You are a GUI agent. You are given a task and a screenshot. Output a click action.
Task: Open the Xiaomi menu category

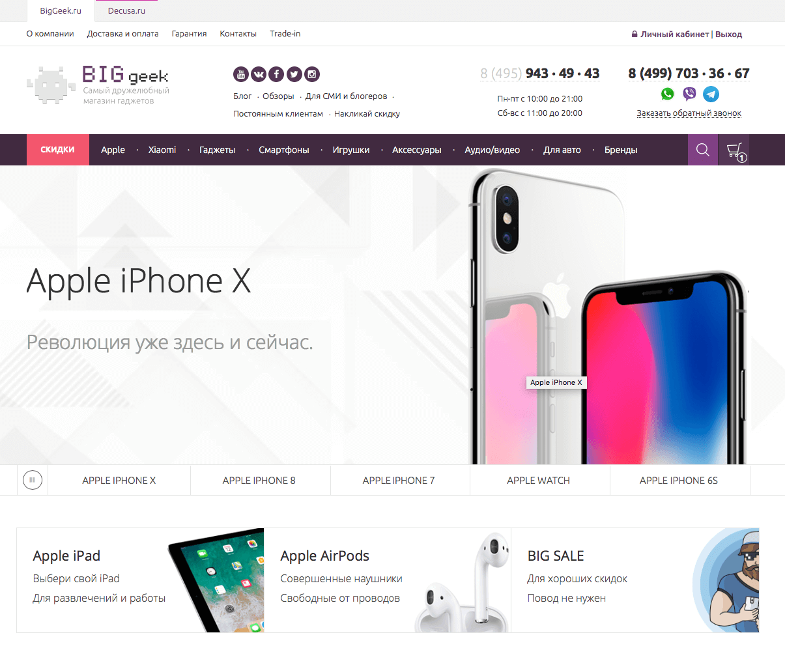[162, 150]
